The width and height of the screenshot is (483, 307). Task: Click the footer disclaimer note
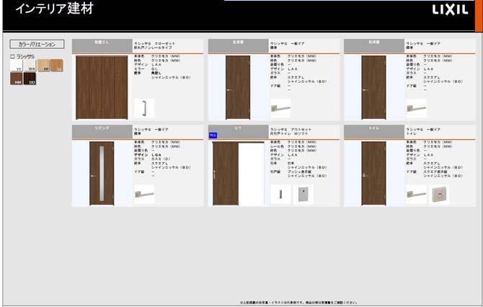[298, 303]
